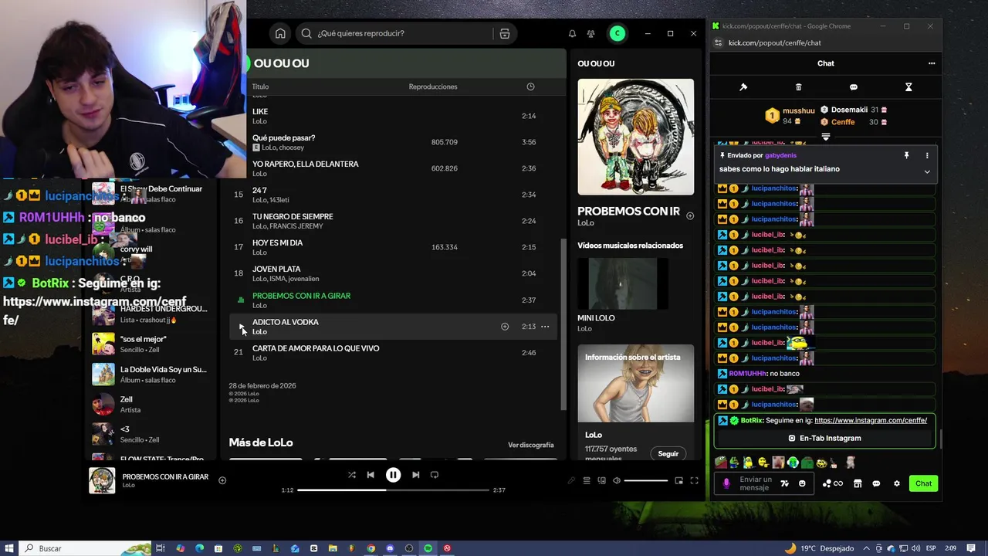Toggle the chat bubble mode icon
This screenshot has width=988, height=556.
coord(854,87)
